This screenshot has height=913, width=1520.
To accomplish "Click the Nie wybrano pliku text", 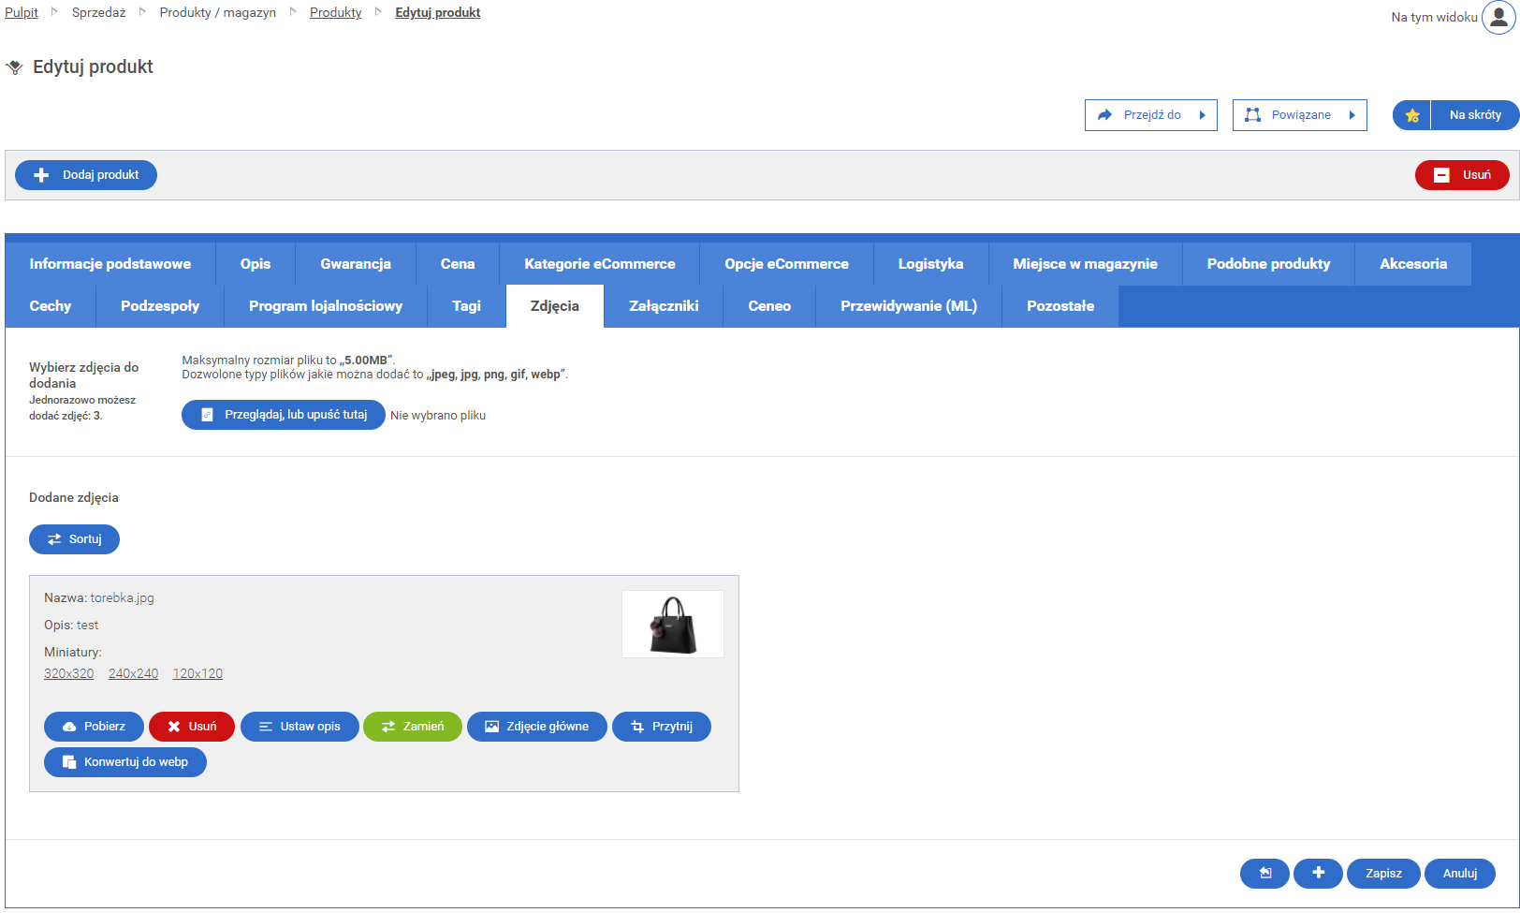I will [x=438, y=416].
